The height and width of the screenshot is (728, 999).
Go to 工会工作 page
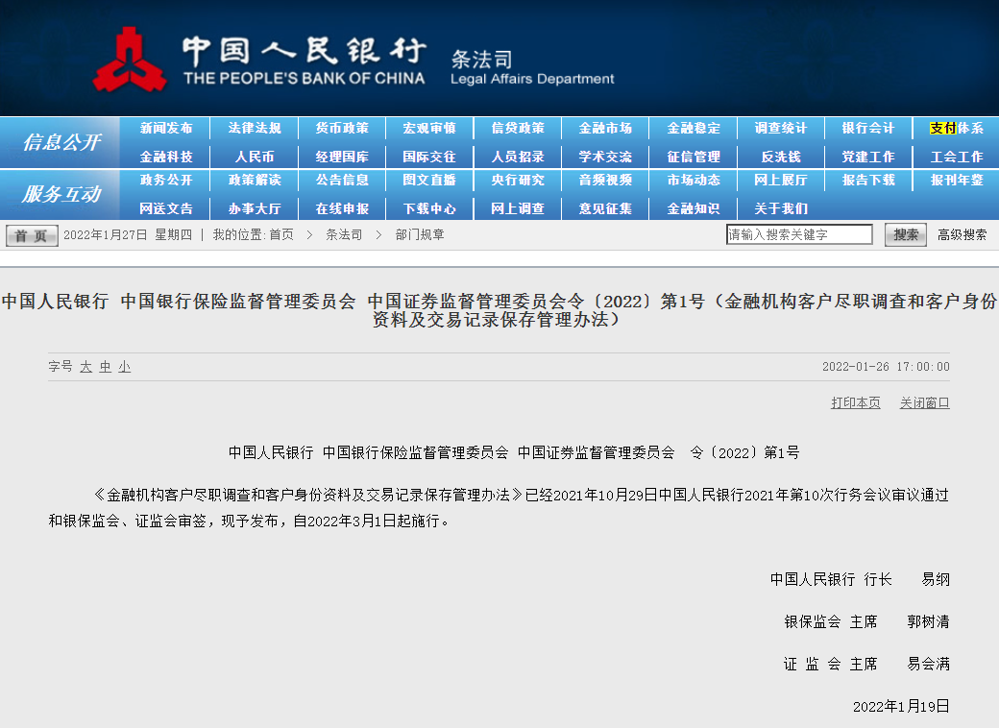957,157
